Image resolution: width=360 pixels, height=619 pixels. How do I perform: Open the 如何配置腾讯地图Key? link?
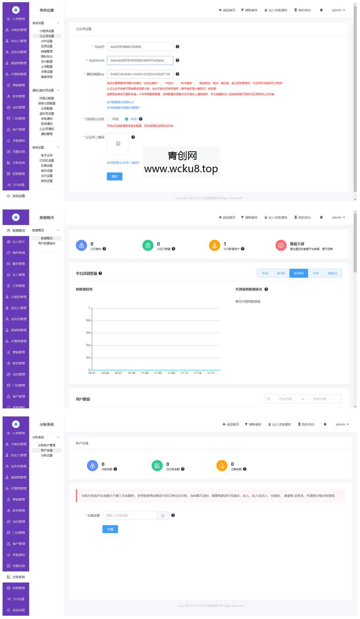[x=120, y=102]
